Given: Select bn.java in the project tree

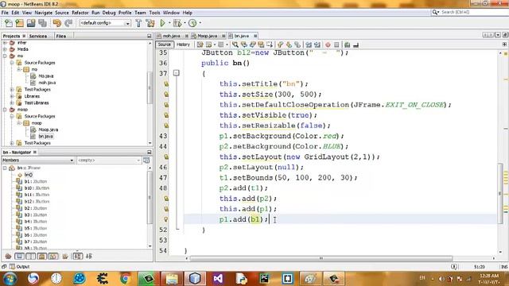Looking at the screenshot, I should click(45, 136).
